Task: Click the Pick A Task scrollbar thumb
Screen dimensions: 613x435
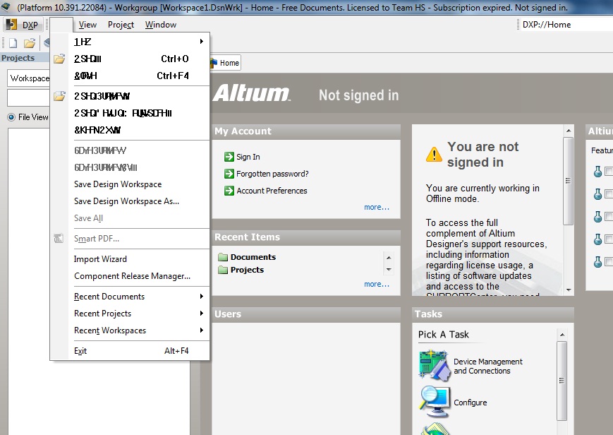Action: pos(562,381)
